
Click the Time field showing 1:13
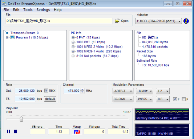tap(59, 132)
